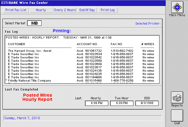Select Every 2 Hours button
The image size is (188, 127).
point(65,10)
